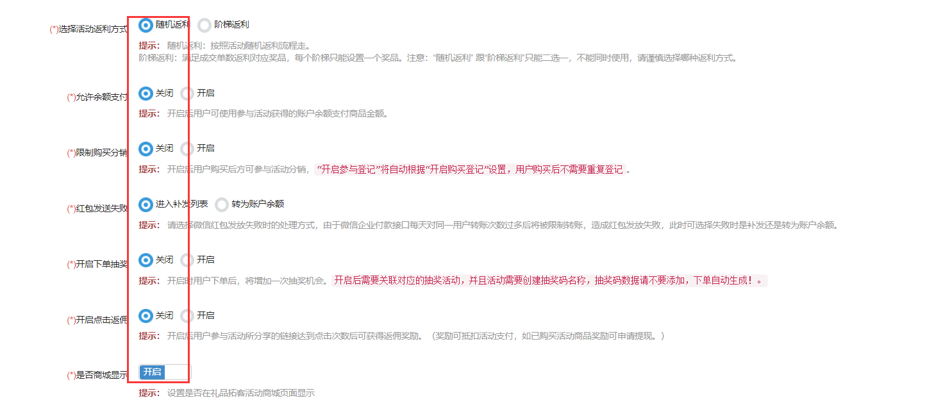Screen dimensions: 927x414
Task: Click the highlighted 开启参与登记 notice text
Action: pos(470,170)
